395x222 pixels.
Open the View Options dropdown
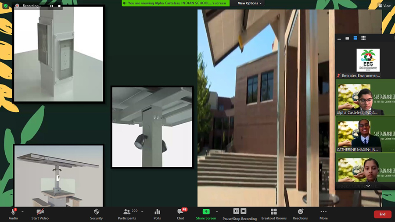tap(249, 3)
